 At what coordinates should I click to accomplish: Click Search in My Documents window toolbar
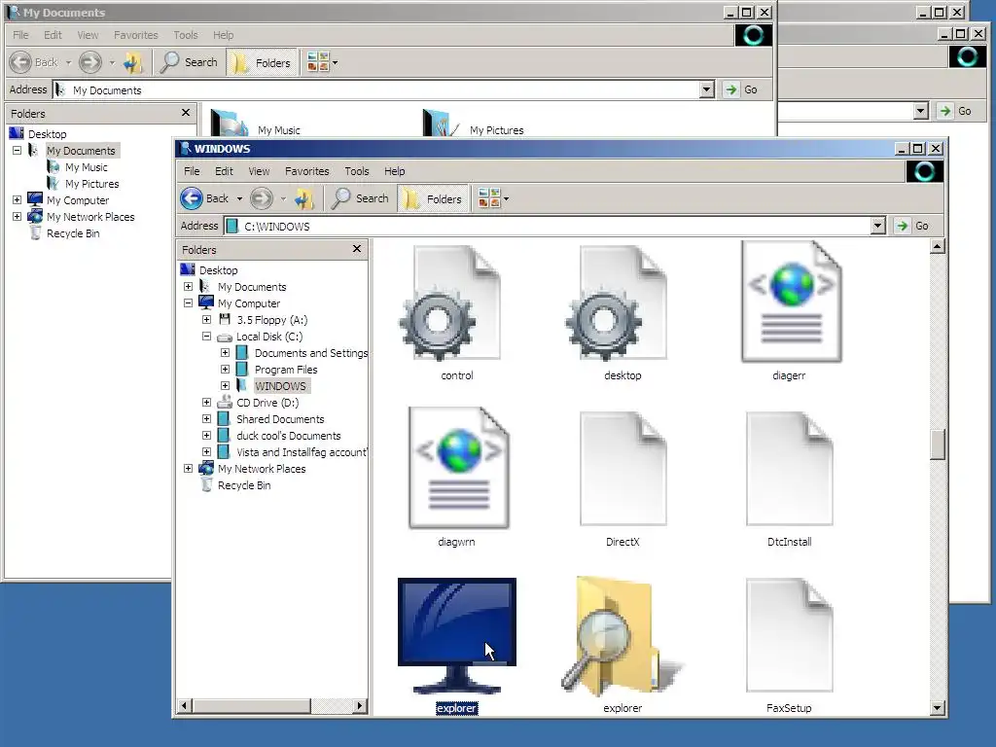pos(189,62)
